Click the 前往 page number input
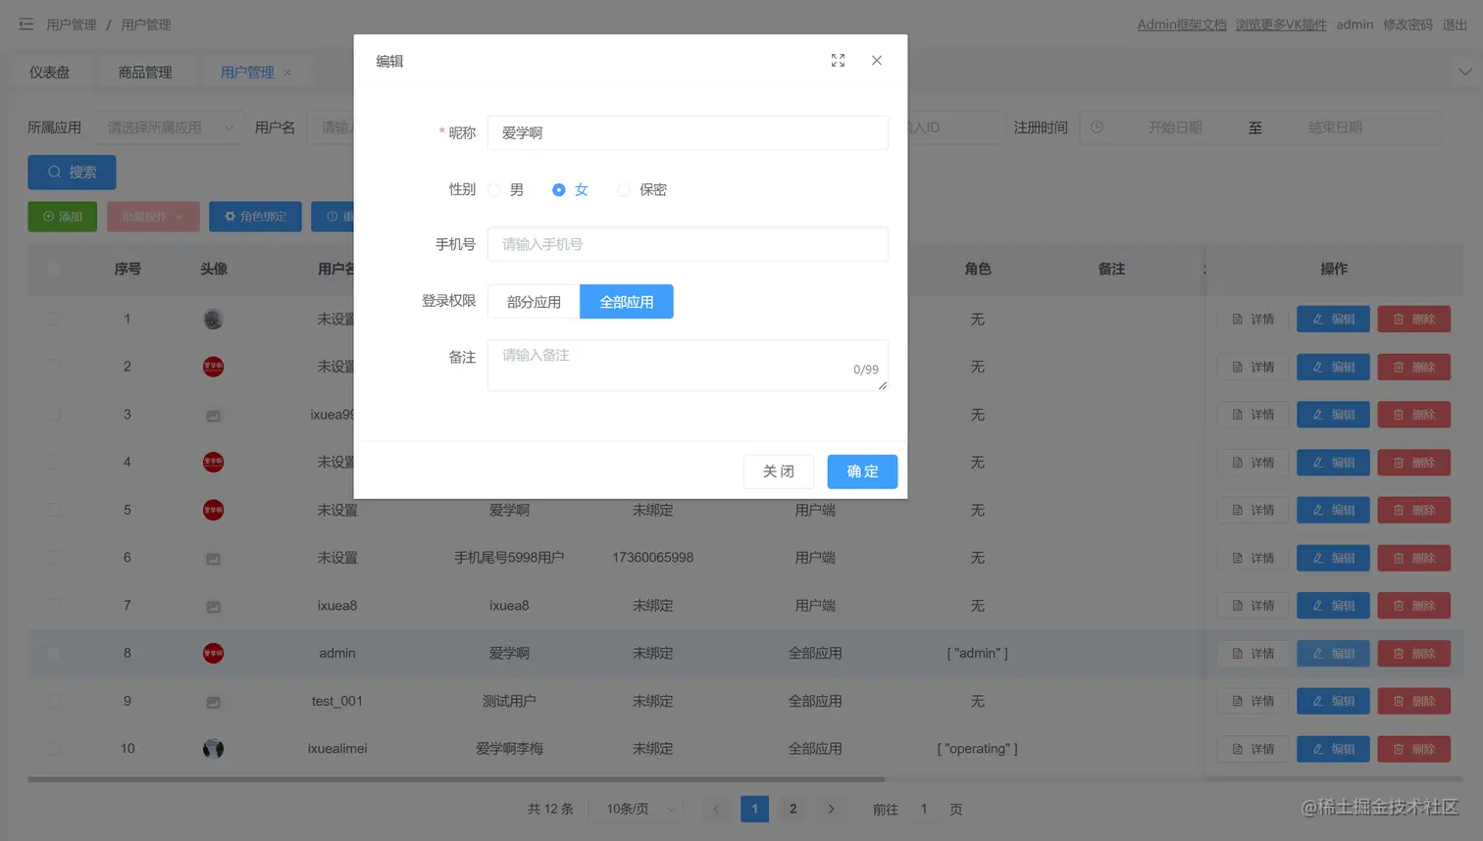 click(x=924, y=810)
